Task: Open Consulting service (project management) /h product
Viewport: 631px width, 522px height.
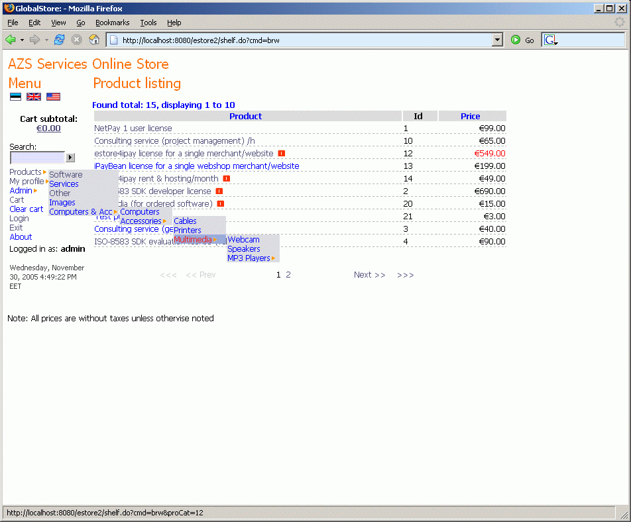Action: 174,140
